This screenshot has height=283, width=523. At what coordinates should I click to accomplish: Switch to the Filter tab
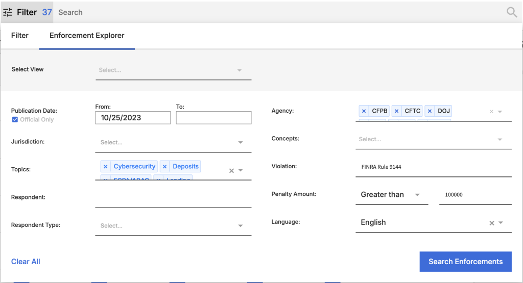(20, 36)
